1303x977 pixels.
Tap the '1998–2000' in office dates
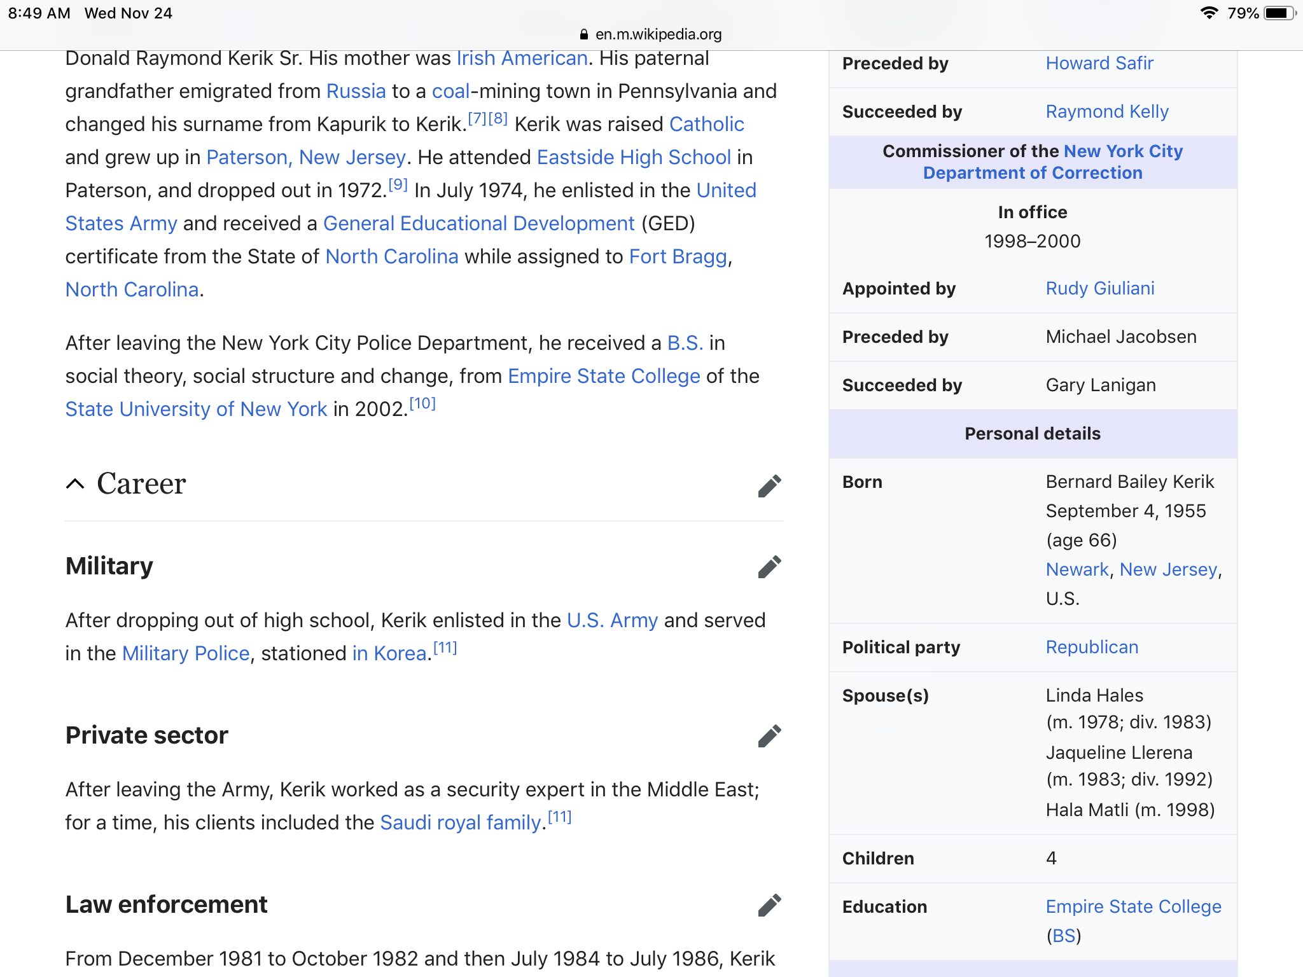(1032, 241)
